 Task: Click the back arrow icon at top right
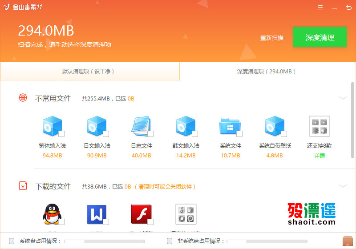(x=348, y=7)
